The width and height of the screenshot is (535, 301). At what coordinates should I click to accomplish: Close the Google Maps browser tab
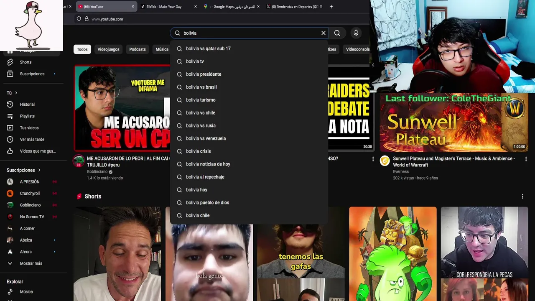point(258,7)
